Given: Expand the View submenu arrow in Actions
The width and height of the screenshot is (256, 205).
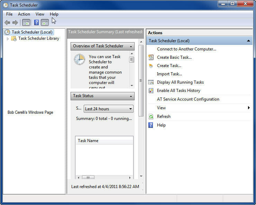Looking at the screenshot, I should click(249, 108).
